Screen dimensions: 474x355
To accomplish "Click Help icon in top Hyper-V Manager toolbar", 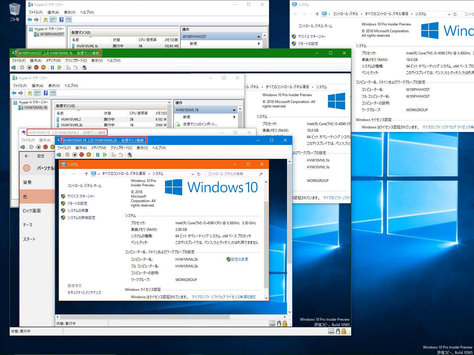I will 61,20.
